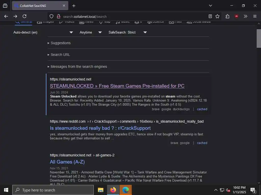This screenshot has width=261, height=195.
Task: Click the scrollbar down arrow
Action: coord(259,183)
